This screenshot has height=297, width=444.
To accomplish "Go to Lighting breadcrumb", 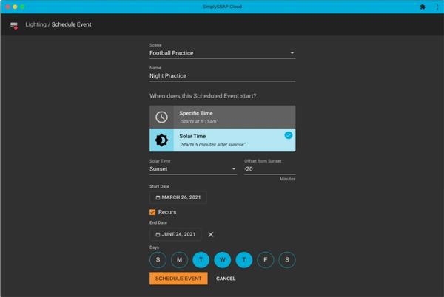I will point(34,25).
